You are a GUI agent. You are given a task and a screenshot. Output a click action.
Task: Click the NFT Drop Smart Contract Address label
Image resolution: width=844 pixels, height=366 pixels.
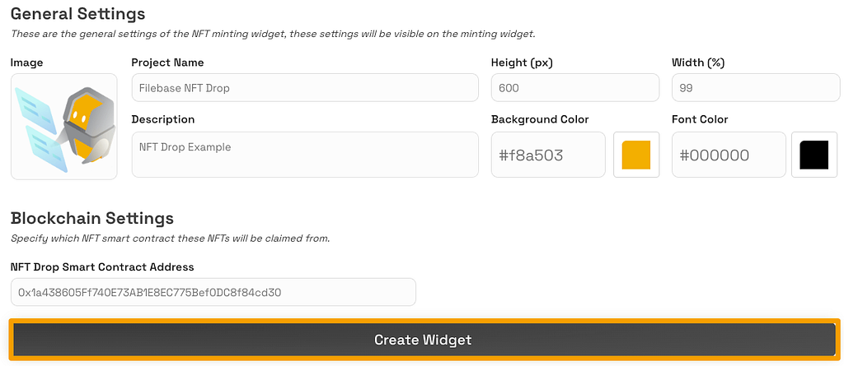tap(102, 266)
